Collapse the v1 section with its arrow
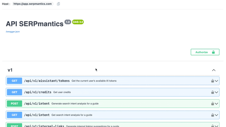The image size is (226, 127). click(214, 70)
